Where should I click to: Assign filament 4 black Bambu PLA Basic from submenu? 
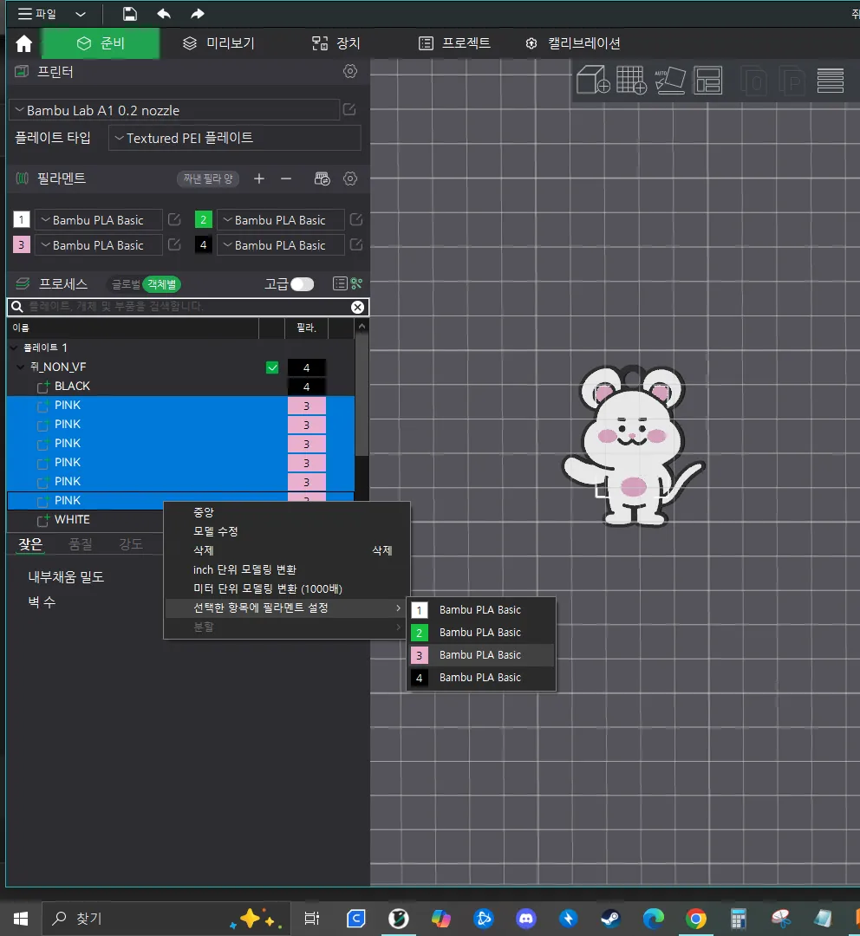[481, 678]
